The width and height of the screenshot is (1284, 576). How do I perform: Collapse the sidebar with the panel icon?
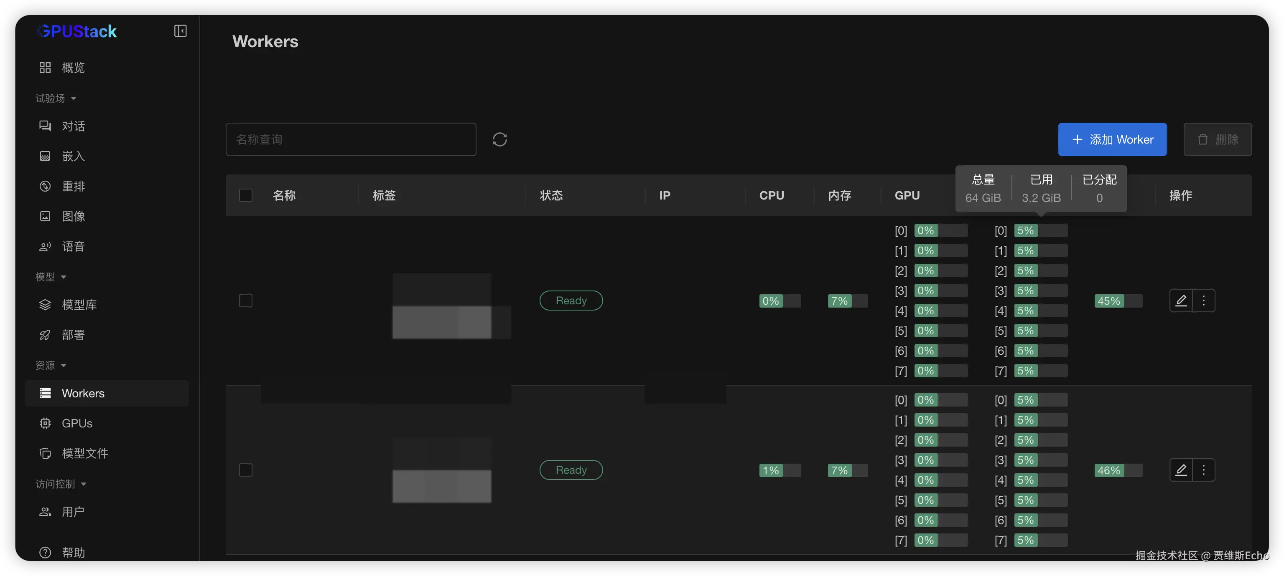point(180,31)
